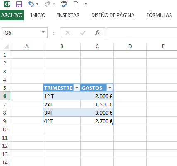Click into the formula bar input field
177x166 pixels.
tap(142, 33)
